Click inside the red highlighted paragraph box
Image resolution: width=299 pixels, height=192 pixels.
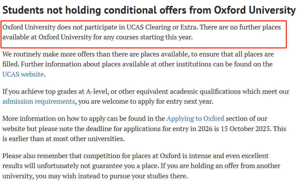(144, 34)
